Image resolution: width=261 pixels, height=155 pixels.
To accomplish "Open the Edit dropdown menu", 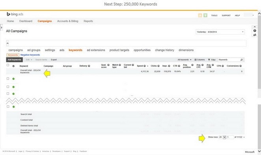I will click(x=29, y=60).
